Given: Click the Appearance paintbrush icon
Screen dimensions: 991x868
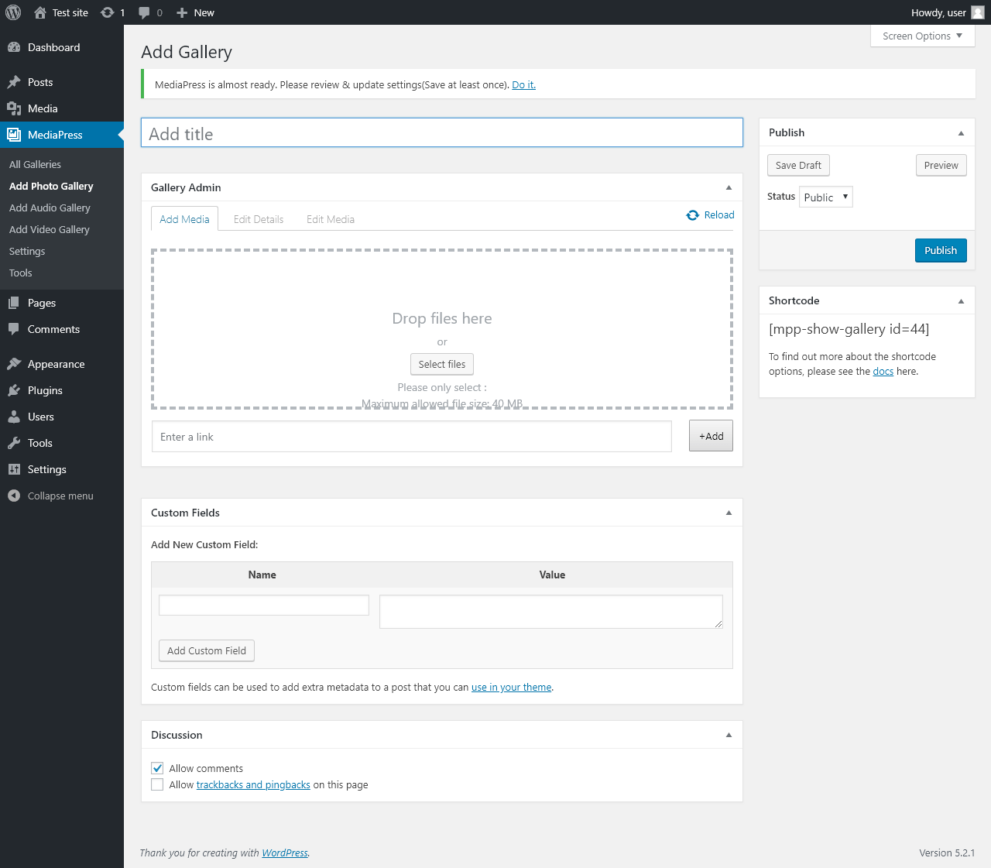Looking at the screenshot, I should click(14, 364).
